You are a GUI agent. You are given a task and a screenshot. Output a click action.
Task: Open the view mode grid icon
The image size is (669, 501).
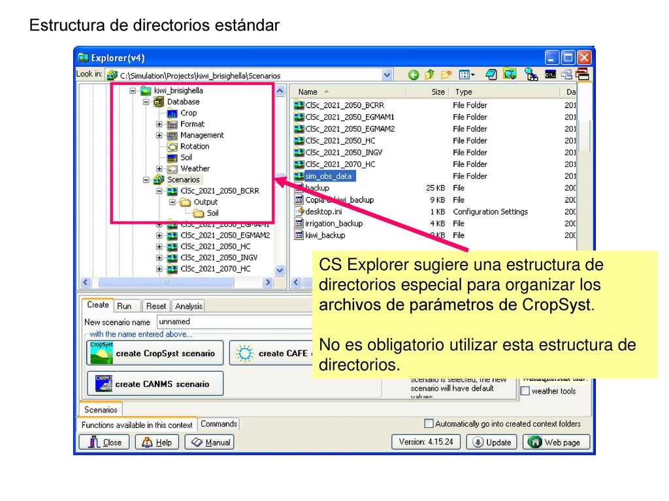(465, 75)
